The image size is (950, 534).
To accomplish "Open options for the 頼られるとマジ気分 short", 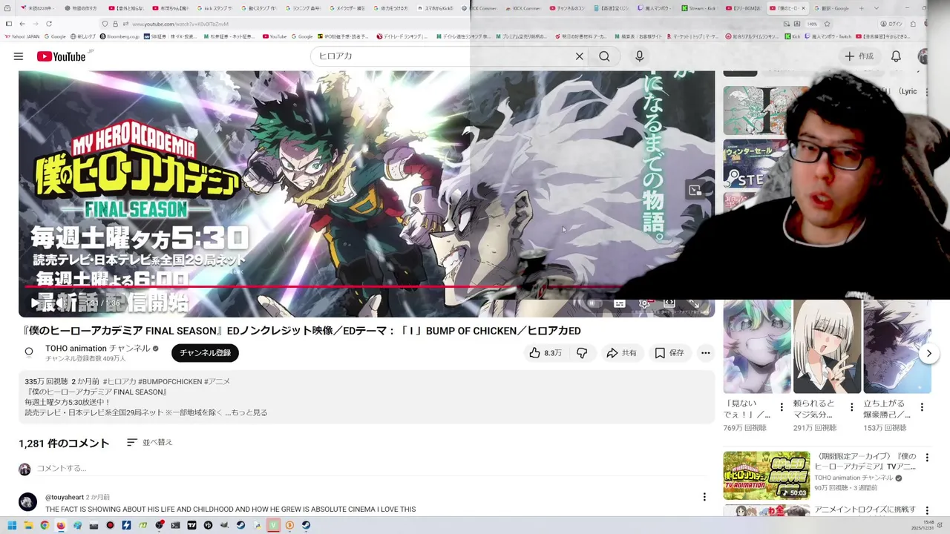I will (x=851, y=407).
